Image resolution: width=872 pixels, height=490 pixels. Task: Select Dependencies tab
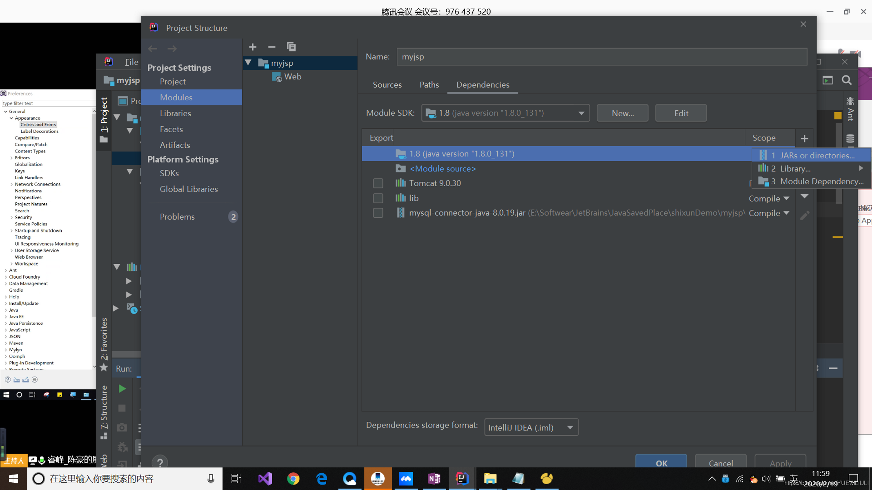(x=483, y=85)
